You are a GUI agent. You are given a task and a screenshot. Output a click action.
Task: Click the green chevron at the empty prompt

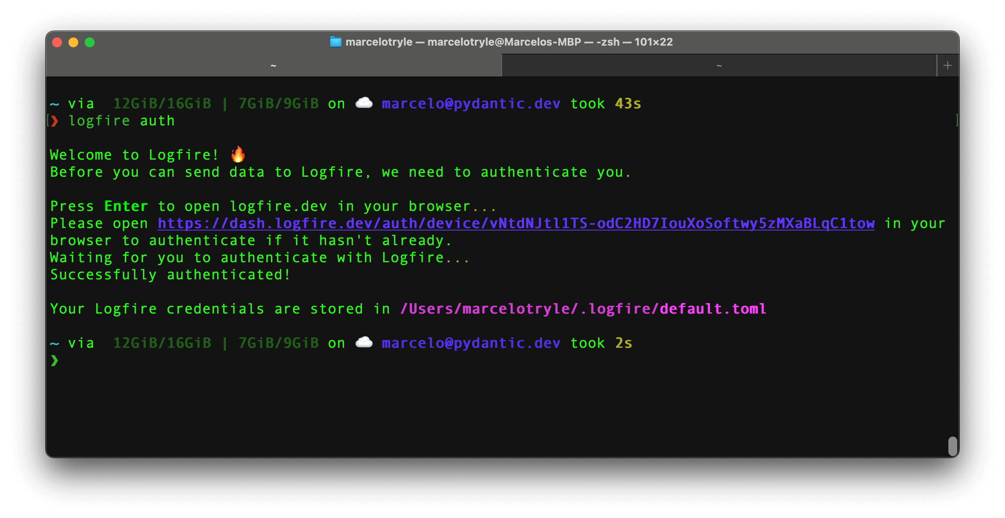[54, 361]
